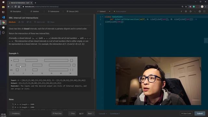Upvote the problem with the thumbs-up icon
Image resolution: width=208 pixels, height=117 pixels.
(19, 22)
